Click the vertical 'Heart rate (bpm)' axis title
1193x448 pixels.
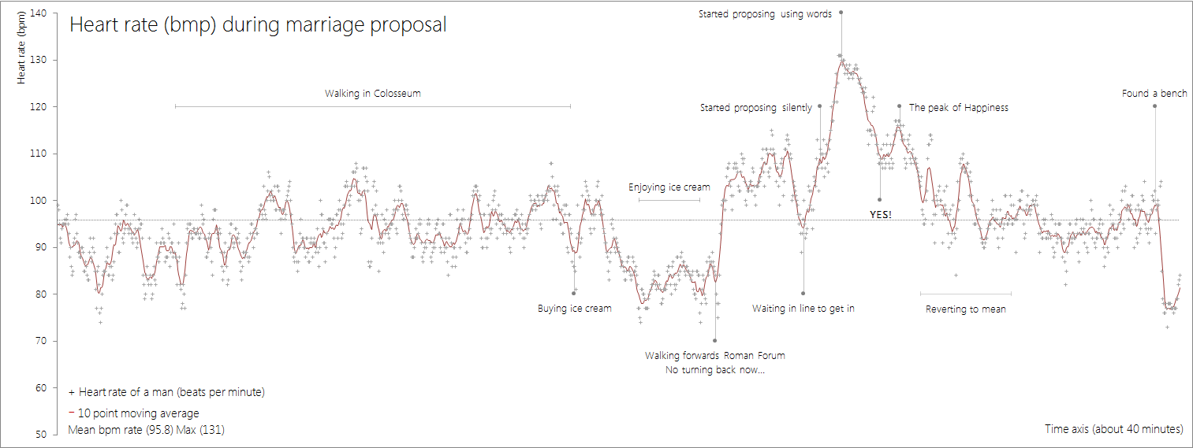(x=21, y=50)
